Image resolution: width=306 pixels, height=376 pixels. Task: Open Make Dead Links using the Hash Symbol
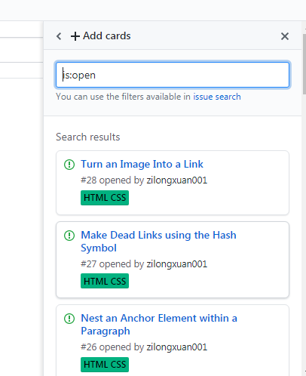tap(158, 242)
